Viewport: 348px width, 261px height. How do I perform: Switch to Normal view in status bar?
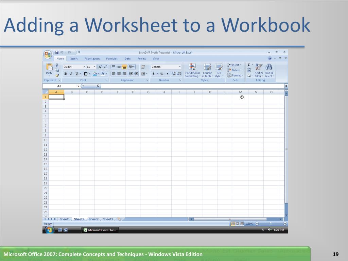coord(233,224)
